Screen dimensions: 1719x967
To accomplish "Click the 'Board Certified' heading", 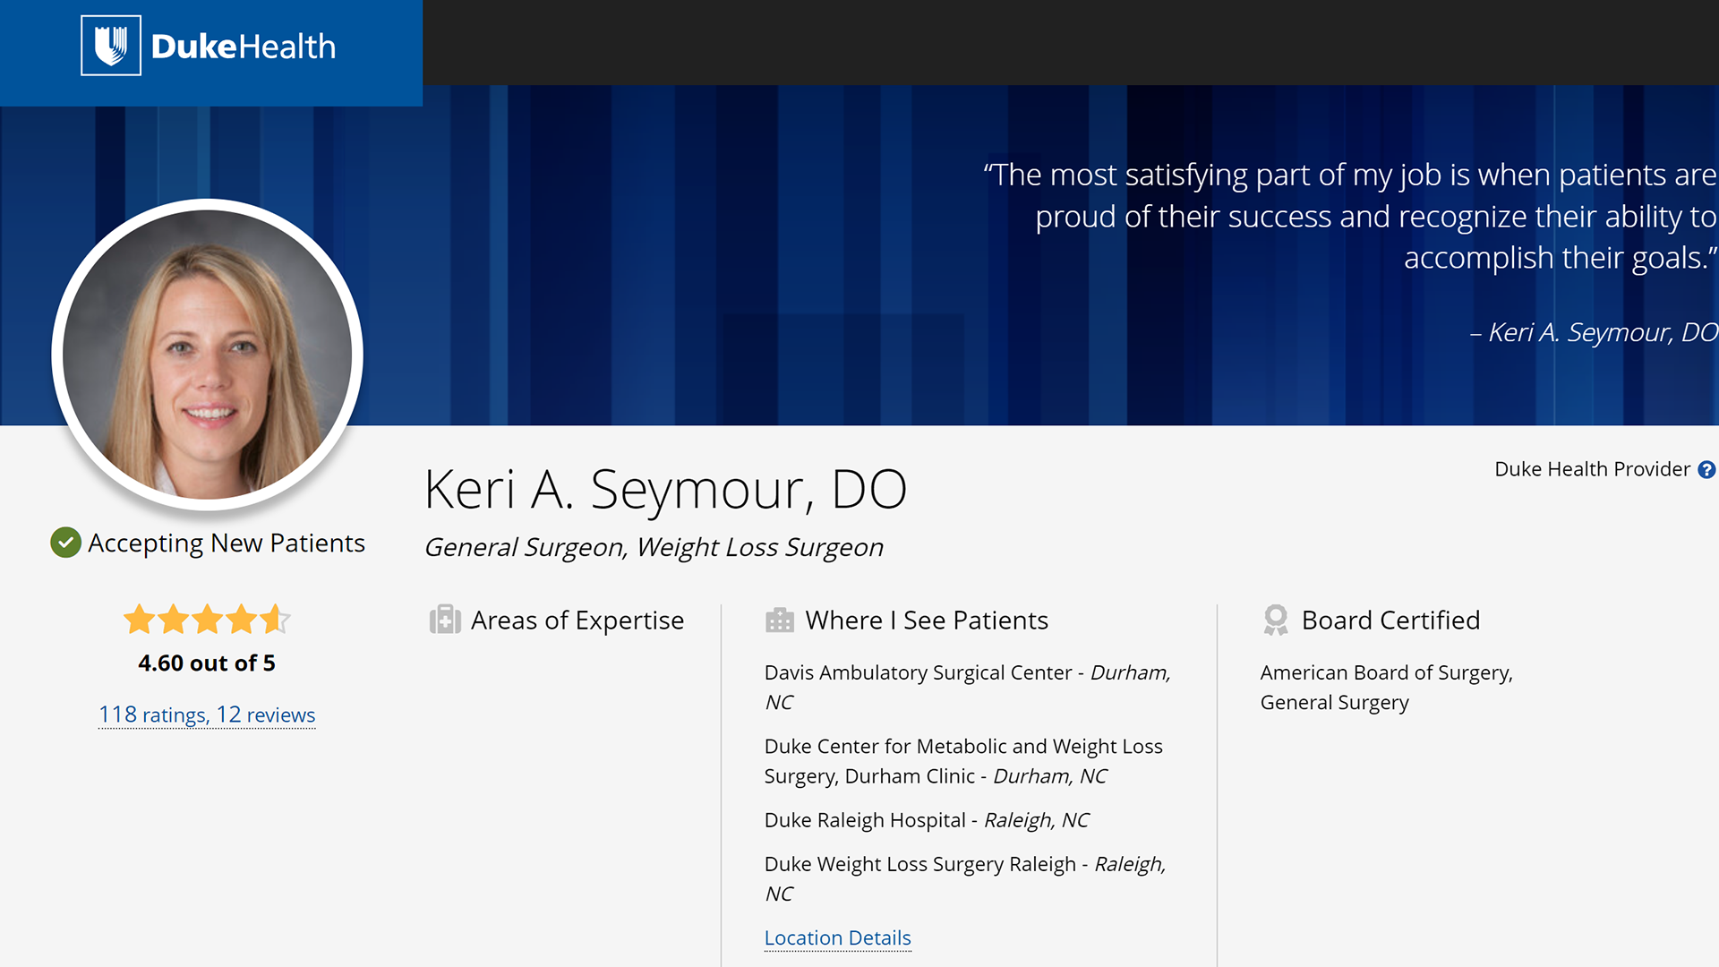I will [1390, 620].
